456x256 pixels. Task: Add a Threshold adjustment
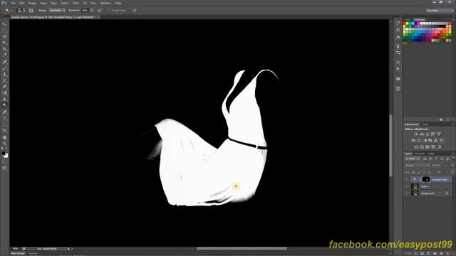(427, 147)
